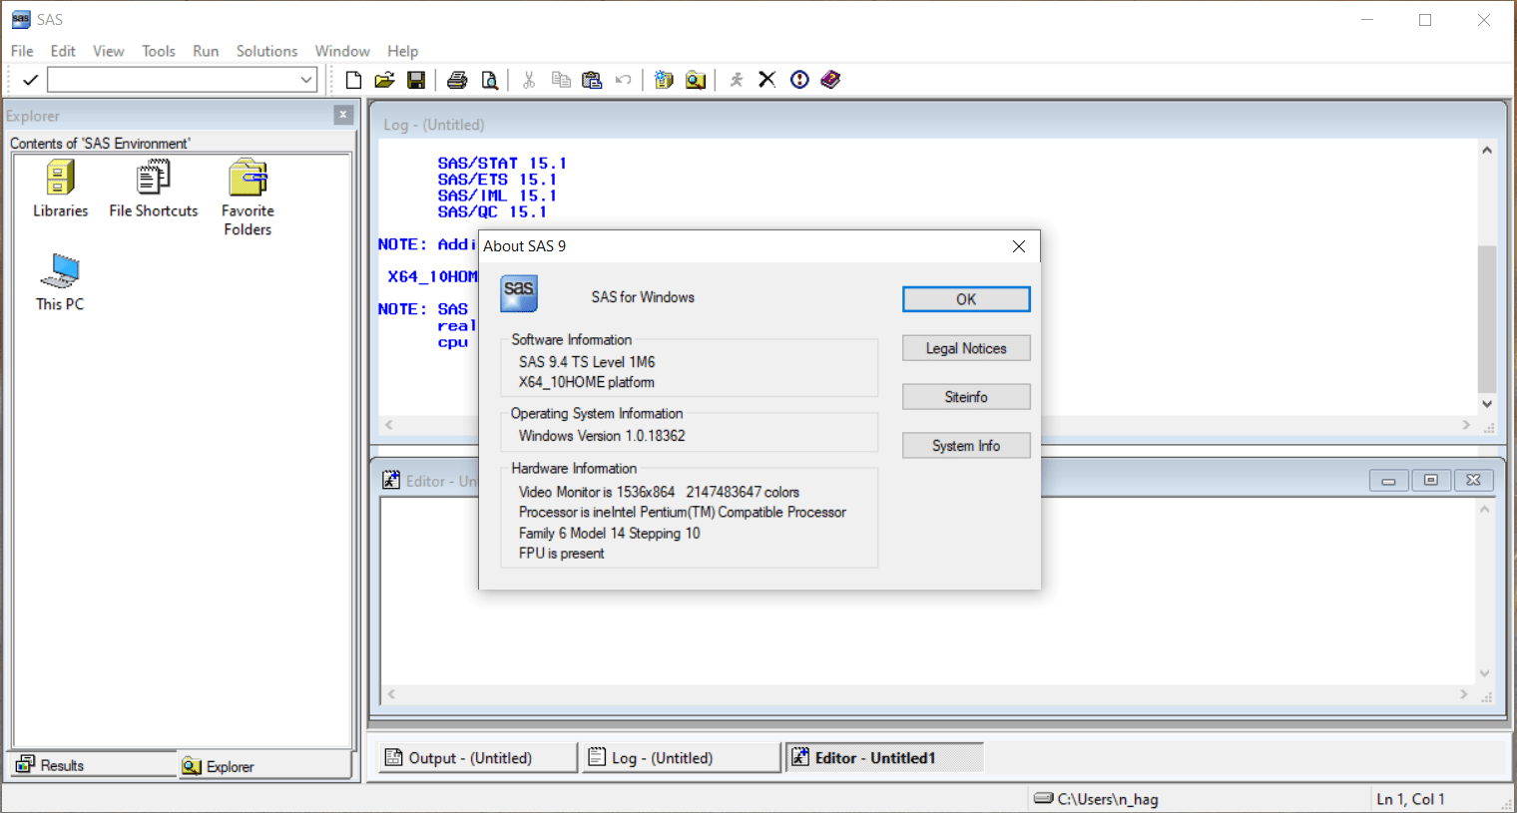Image resolution: width=1517 pixels, height=813 pixels.
Task: Open the Run menu
Action: coord(206,51)
